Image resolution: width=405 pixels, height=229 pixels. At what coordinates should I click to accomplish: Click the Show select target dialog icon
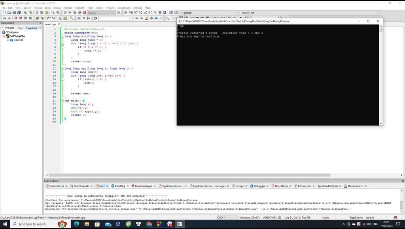(x=119, y=13)
